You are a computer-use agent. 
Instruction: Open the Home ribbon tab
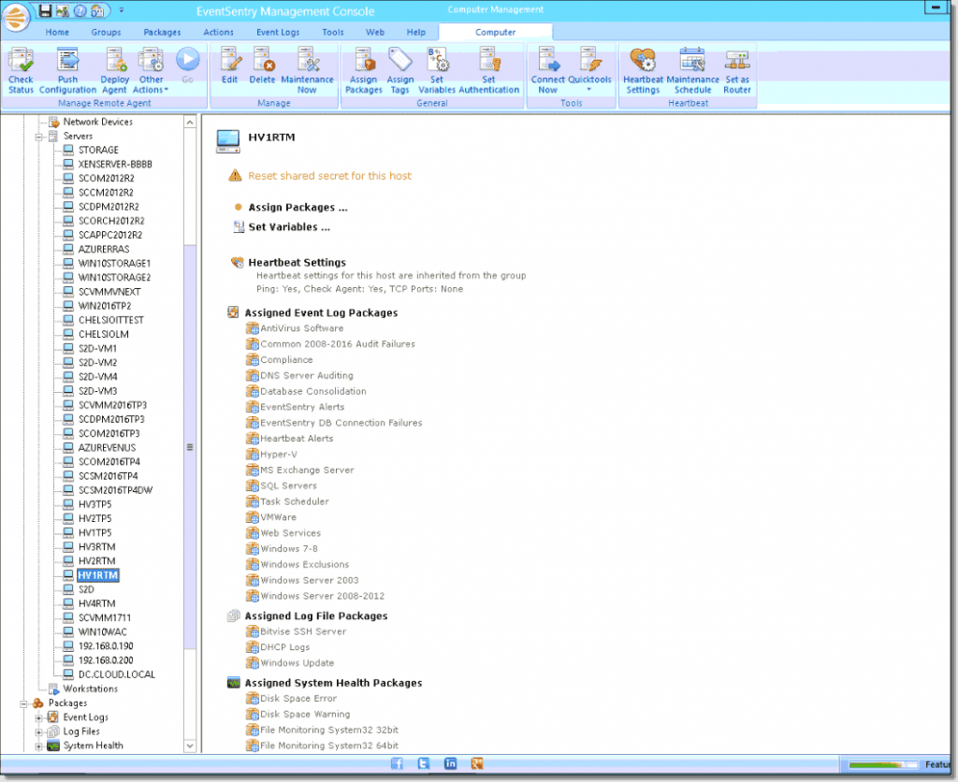click(57, 33)
